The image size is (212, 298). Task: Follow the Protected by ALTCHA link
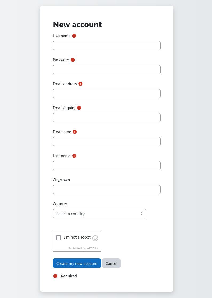[83, 248]
